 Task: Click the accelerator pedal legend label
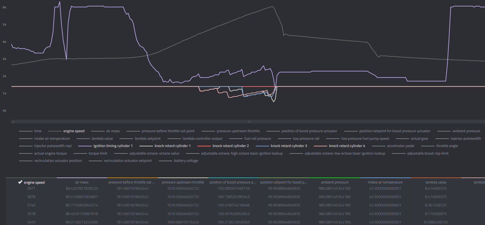[401, 146]
